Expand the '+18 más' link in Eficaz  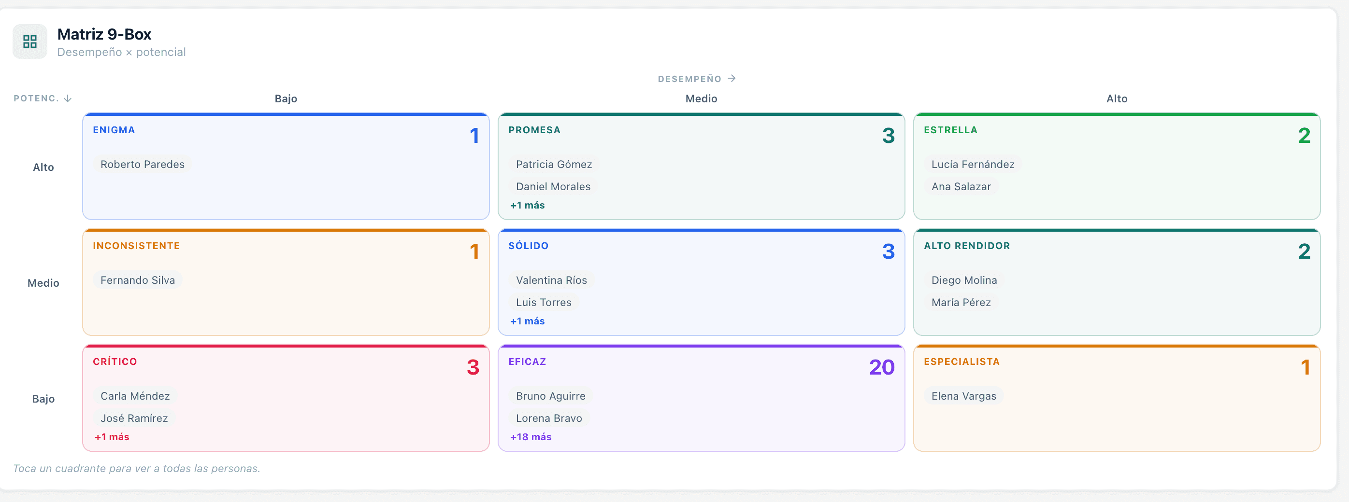531,437
